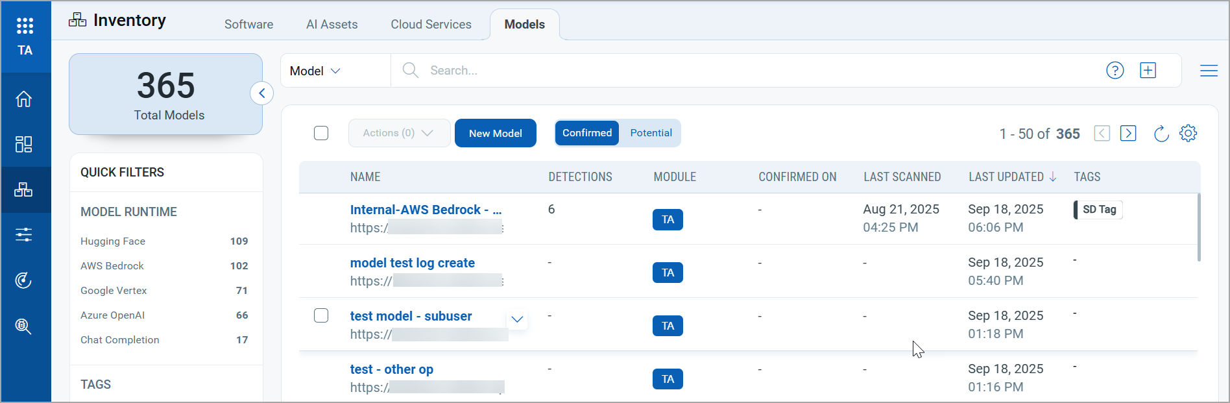Refresh the models list
Image resolution: width=1230 pixels, height=403 pixels.
1161,134
